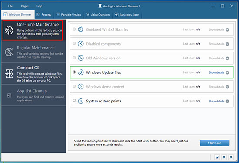The image size is (239, 163).
Task: Select the Windows Update files radio button
Action: coord(74,72)
